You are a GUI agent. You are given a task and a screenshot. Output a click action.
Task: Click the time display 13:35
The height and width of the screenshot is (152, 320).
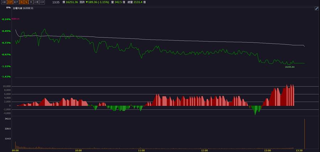56,2
